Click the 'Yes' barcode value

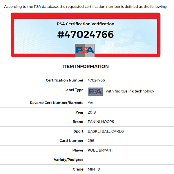[x=90, y=103]
